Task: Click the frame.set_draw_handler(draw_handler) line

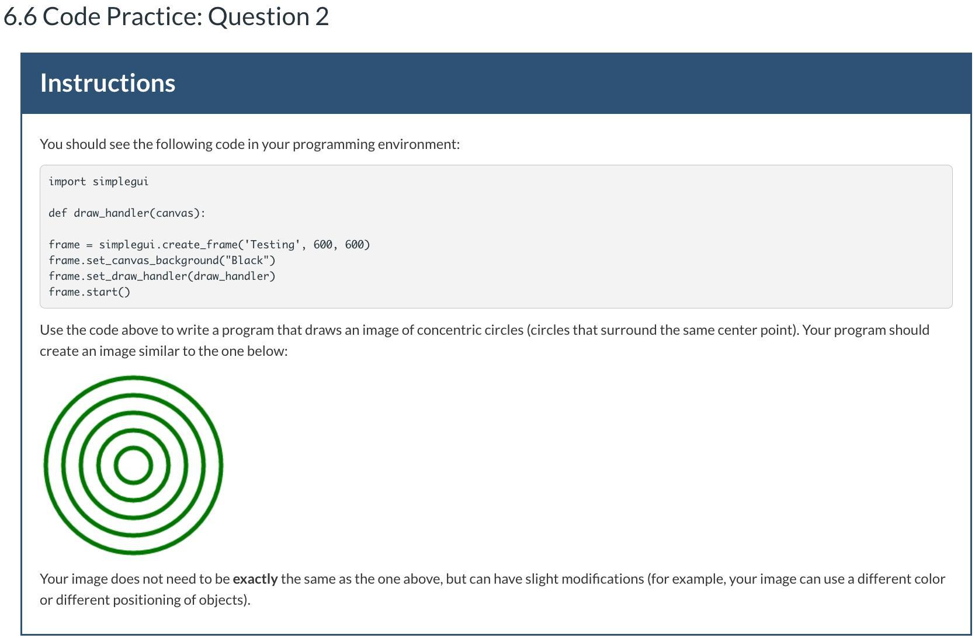Action: pyautogui.click(x=162, y=276)
